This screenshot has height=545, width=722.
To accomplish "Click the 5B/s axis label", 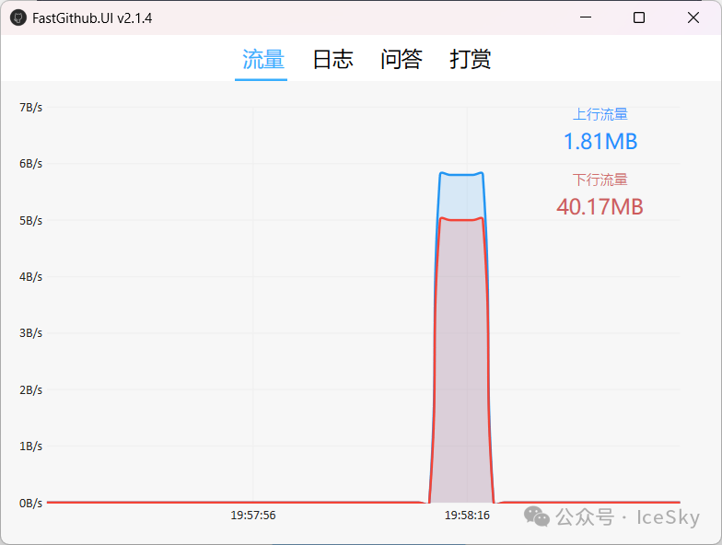I will [x=31, y=221].
